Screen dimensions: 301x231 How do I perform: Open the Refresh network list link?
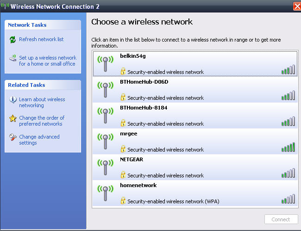coord(41,39)
